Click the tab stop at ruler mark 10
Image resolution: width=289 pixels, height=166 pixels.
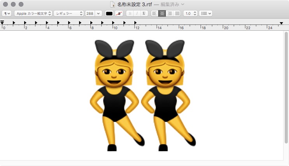[113, 23]
